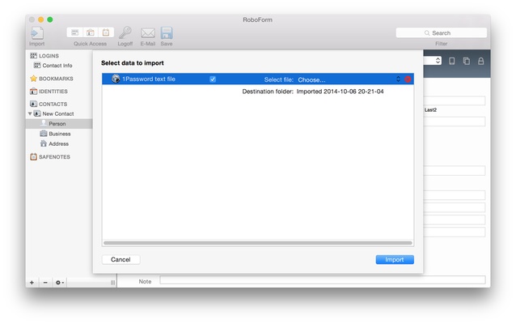Click the blue Import button

click(395, 260)
